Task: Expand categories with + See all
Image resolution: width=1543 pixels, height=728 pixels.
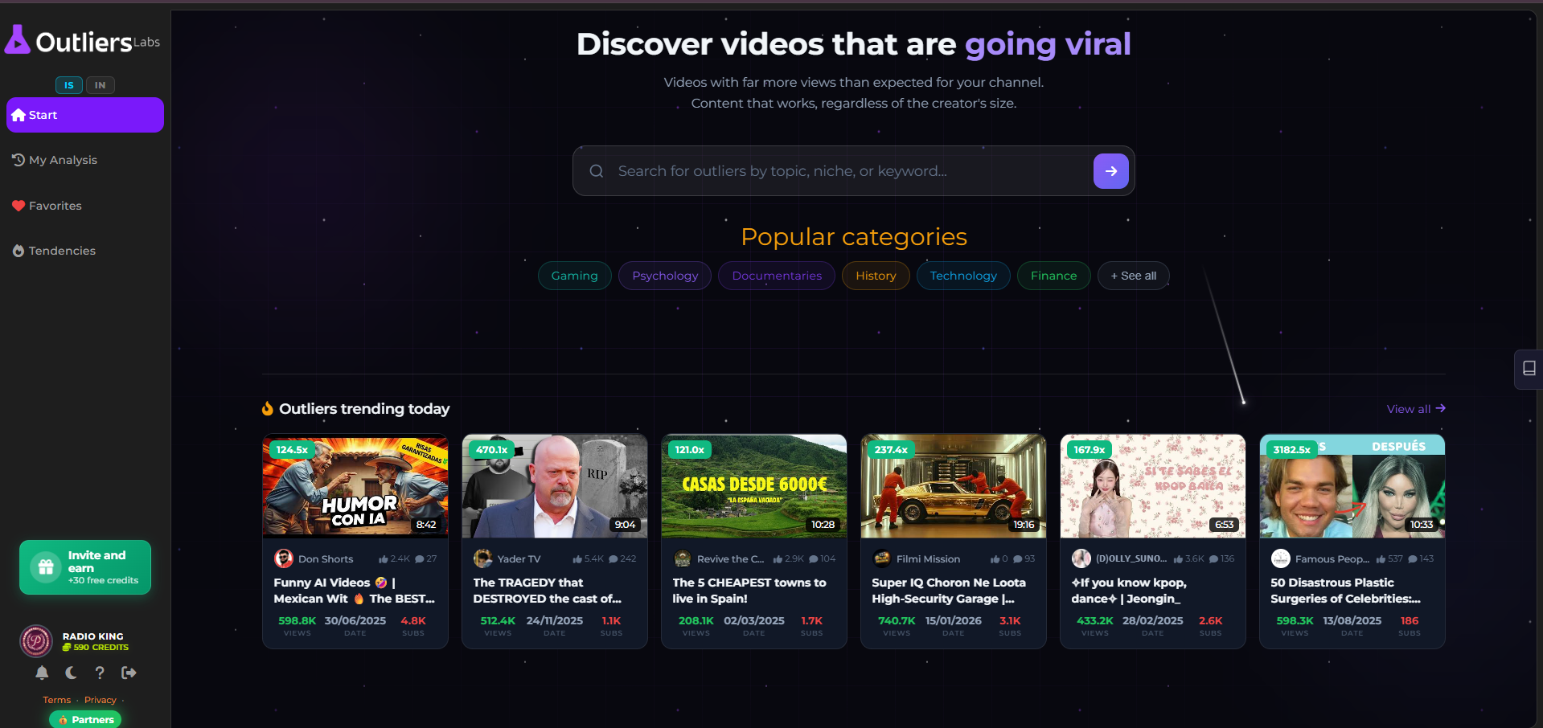Action: (x=1133, y=276)
